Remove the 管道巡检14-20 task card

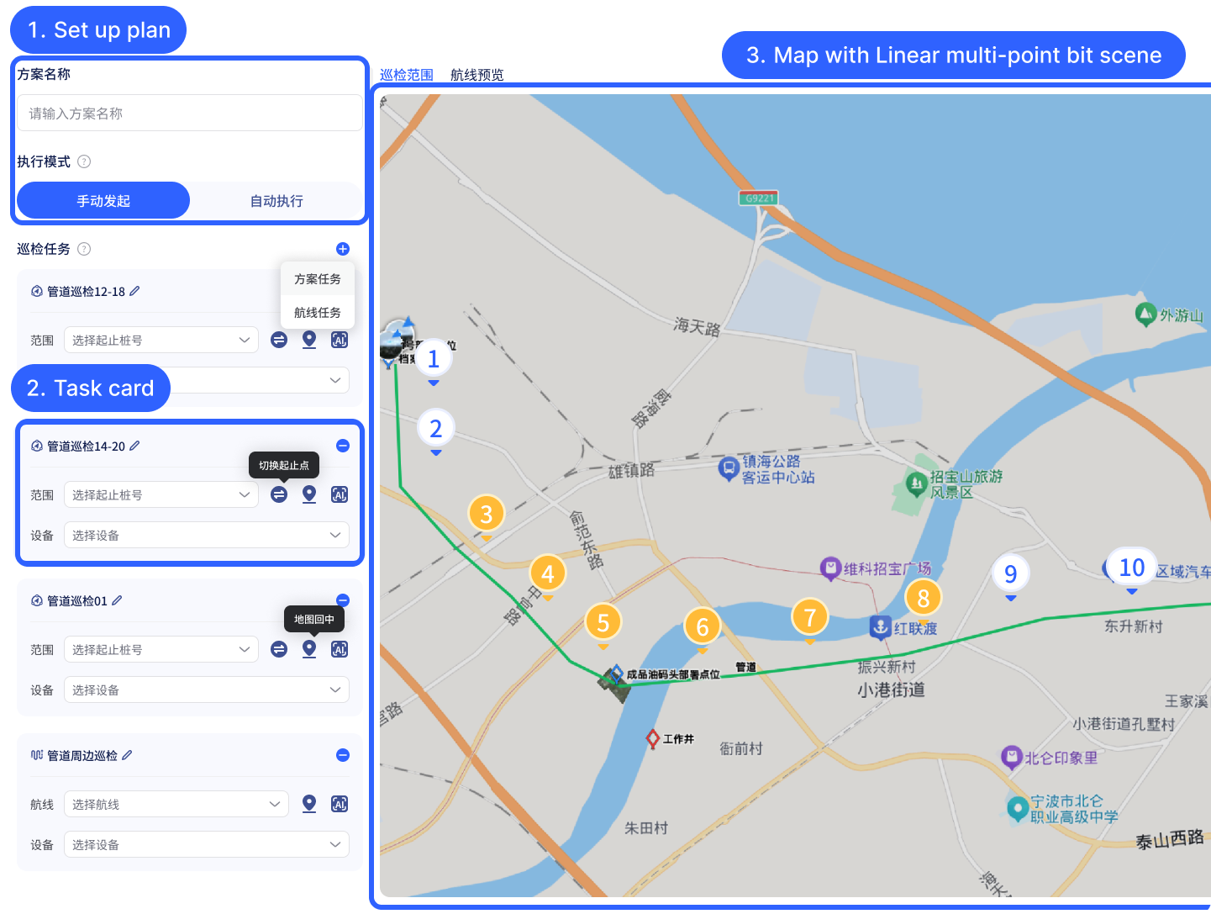343,446
